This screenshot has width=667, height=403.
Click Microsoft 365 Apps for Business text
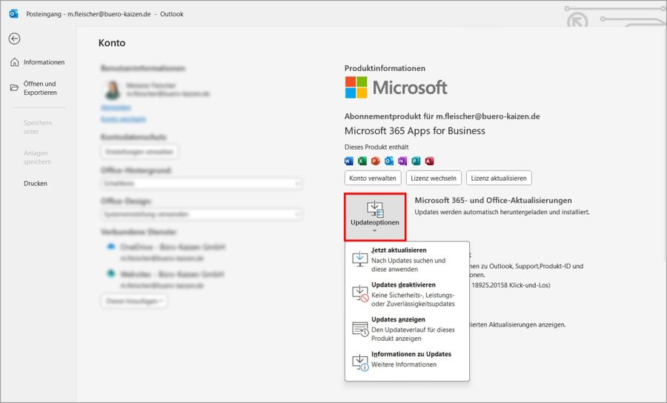[415, 131]
